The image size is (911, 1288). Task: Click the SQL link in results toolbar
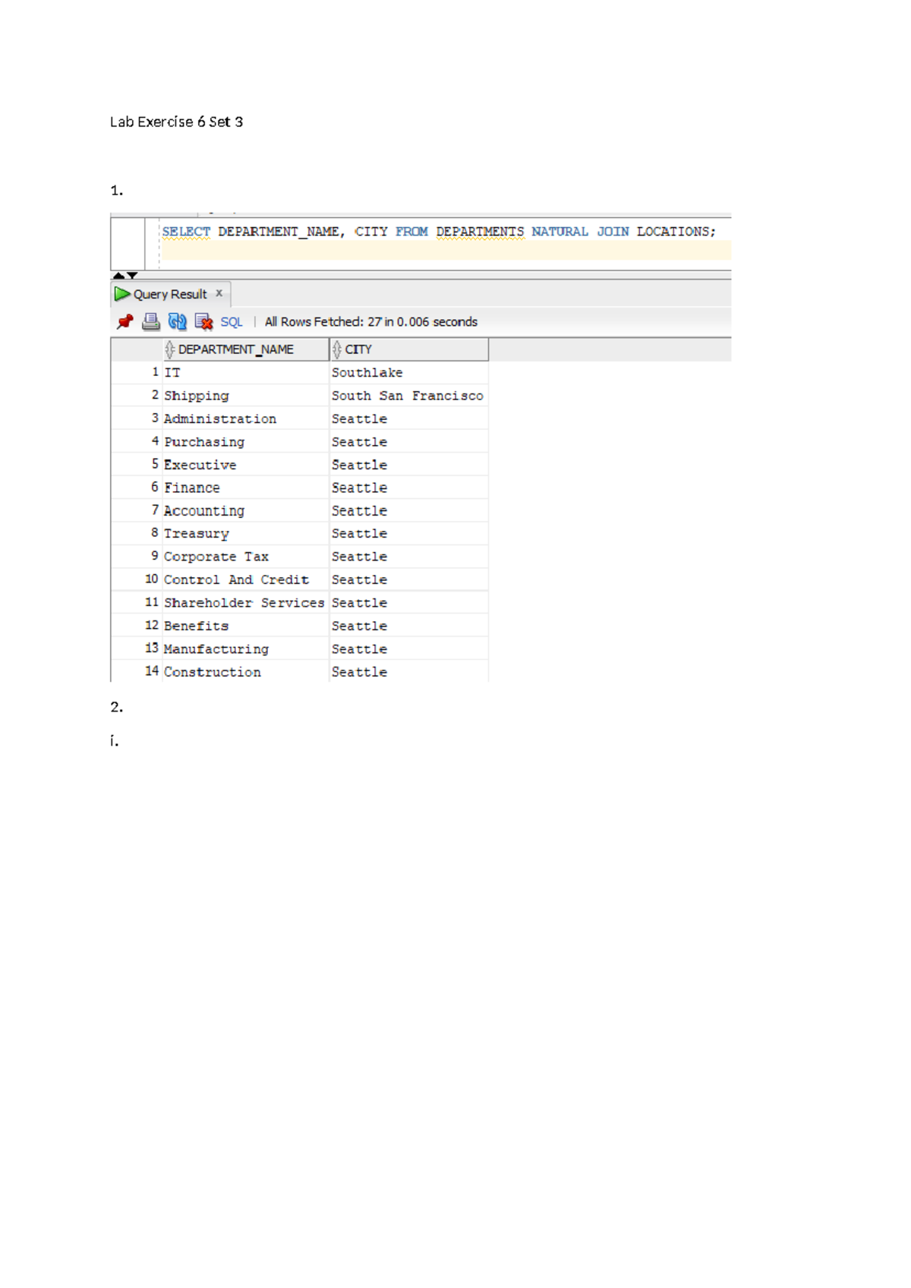coord(232,322)
